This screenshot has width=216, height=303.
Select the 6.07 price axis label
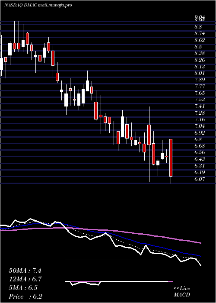coord(200,179)
